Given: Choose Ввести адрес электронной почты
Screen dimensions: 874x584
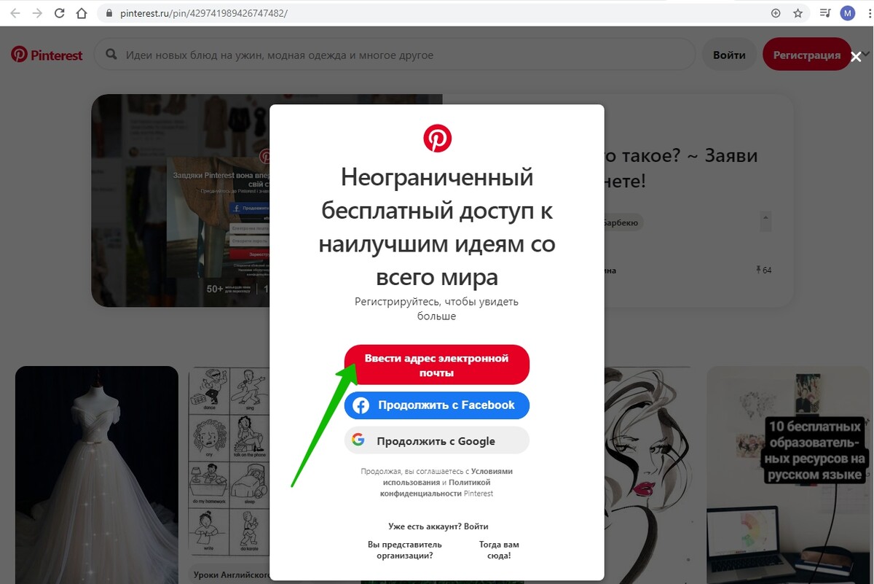Looking at the screenshot, I should [437, 365].
